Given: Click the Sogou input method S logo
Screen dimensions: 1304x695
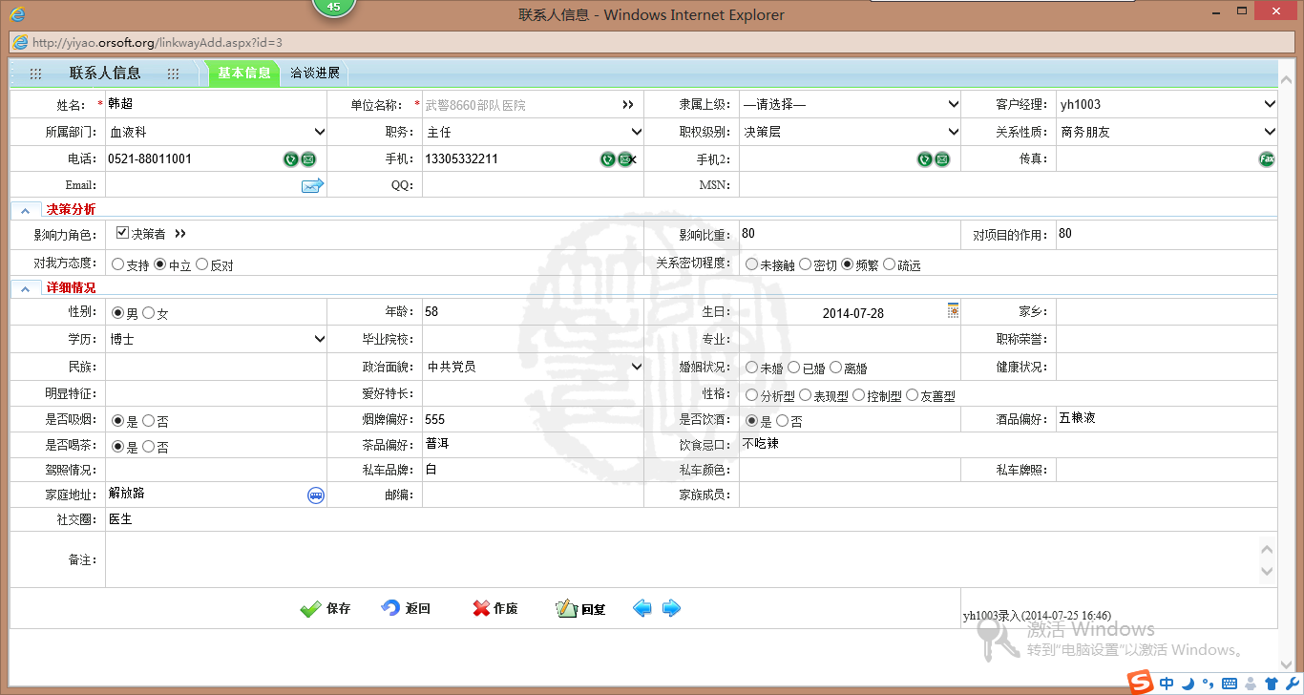Looking at the screenshot, I should point(1140,682).
